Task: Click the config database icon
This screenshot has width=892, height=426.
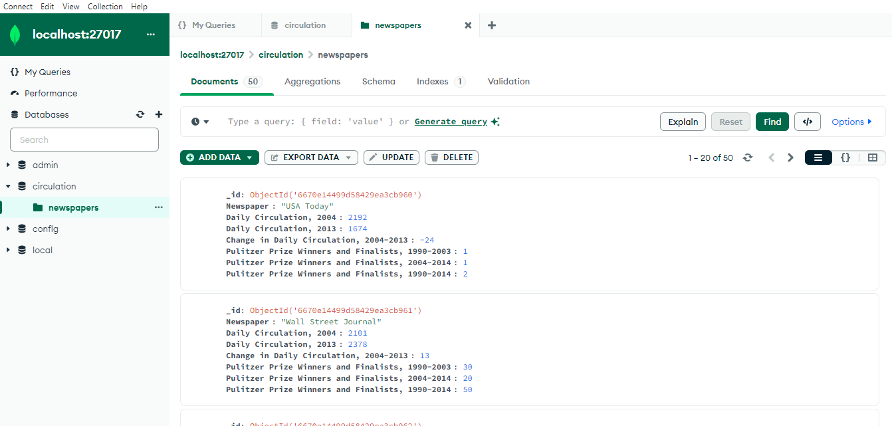Action: (22, 229)
